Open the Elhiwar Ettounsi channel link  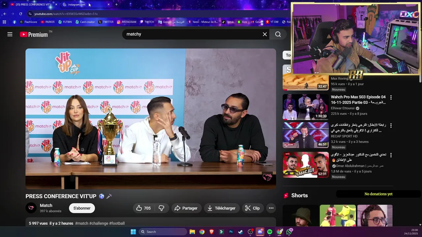[x=343, y=108]
